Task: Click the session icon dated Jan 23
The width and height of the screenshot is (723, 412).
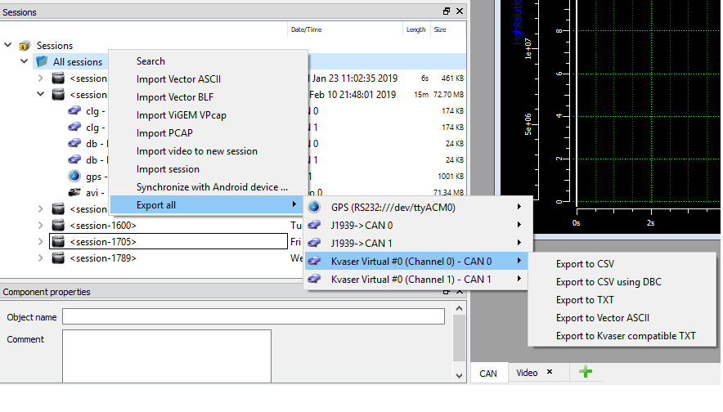Action: tap(58, 78)
